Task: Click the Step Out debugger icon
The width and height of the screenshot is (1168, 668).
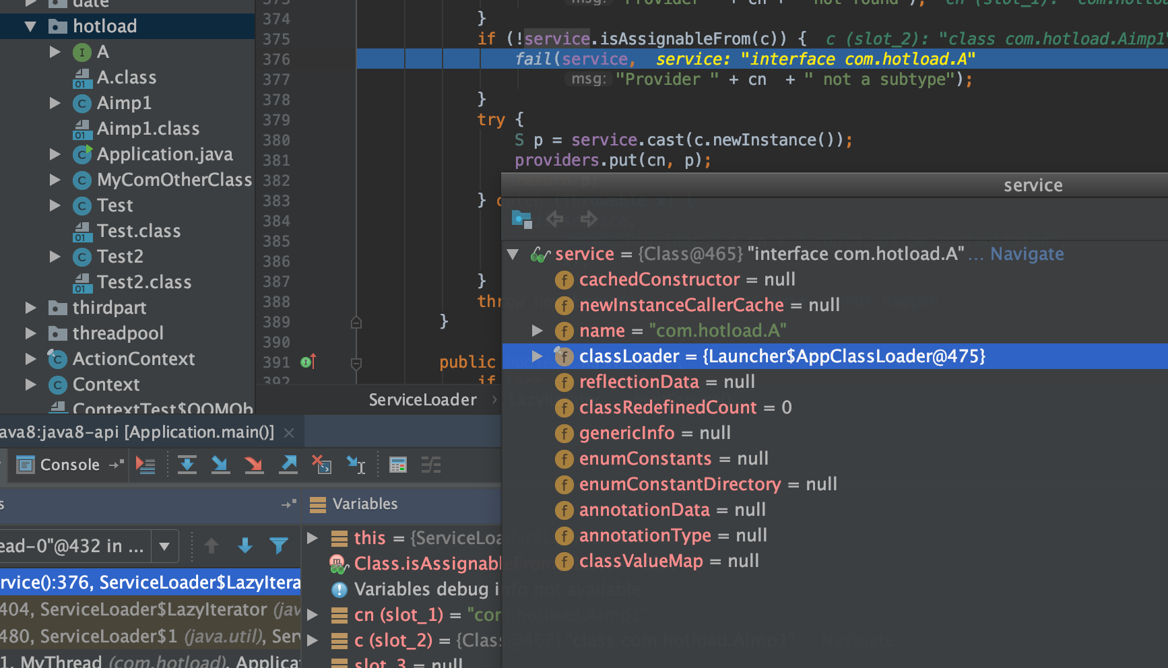Action: pyautogui.click(x=288, y=465)
